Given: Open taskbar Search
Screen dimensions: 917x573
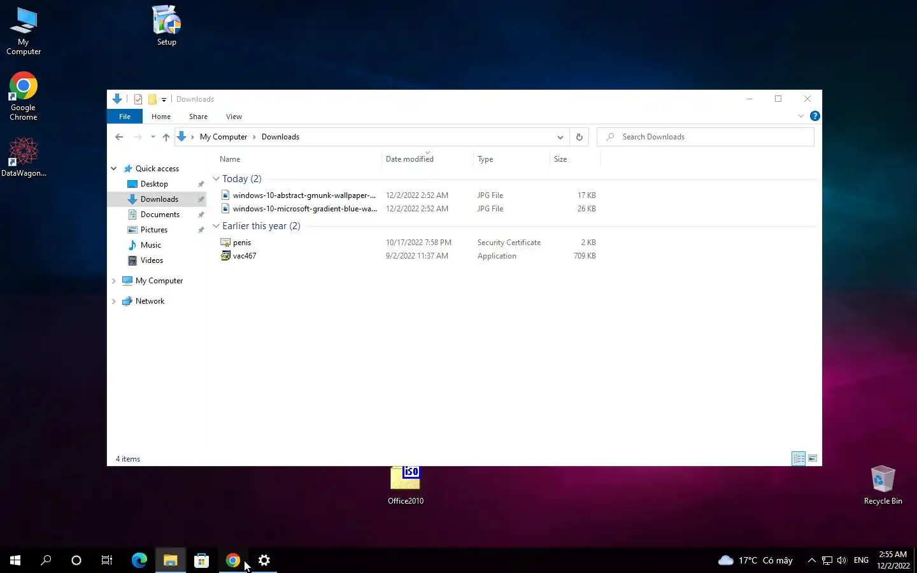Looking at the screenshot, I should click(46, 560).
